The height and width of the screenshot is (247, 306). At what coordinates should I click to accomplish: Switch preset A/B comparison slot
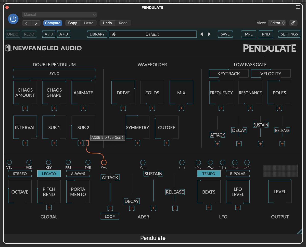point(48,34)
